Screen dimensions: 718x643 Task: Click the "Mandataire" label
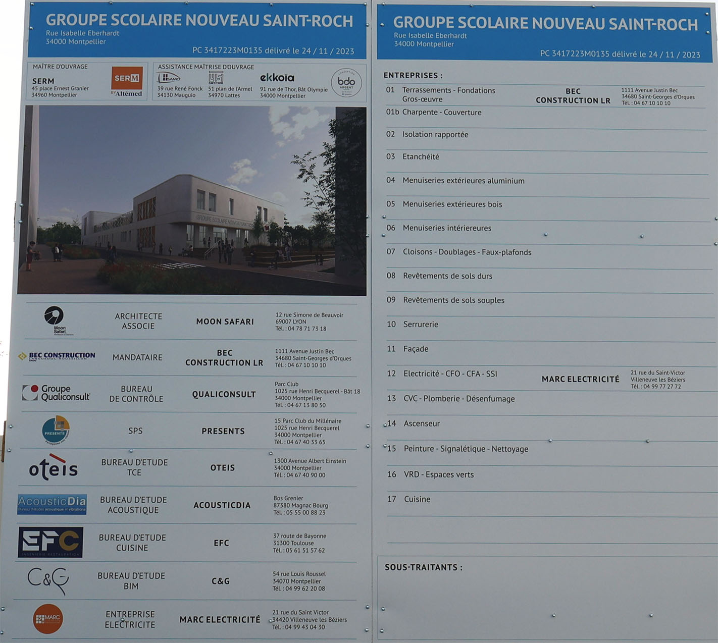pyautogui.click(x=137, y=357)
